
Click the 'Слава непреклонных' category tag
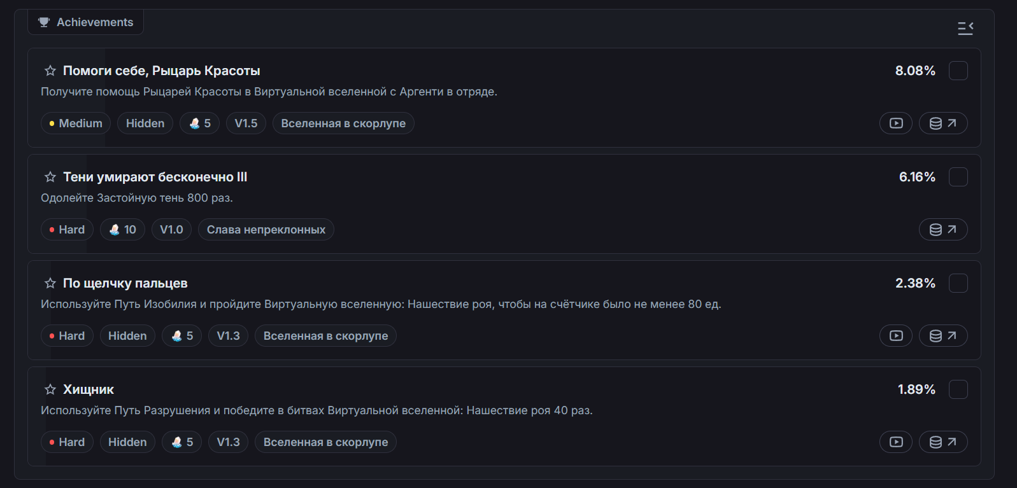tap(266, 230)
